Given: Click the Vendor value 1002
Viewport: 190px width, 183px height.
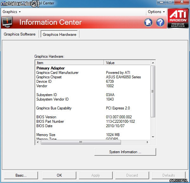Looking at the screenshot, I should click(110, 86).
